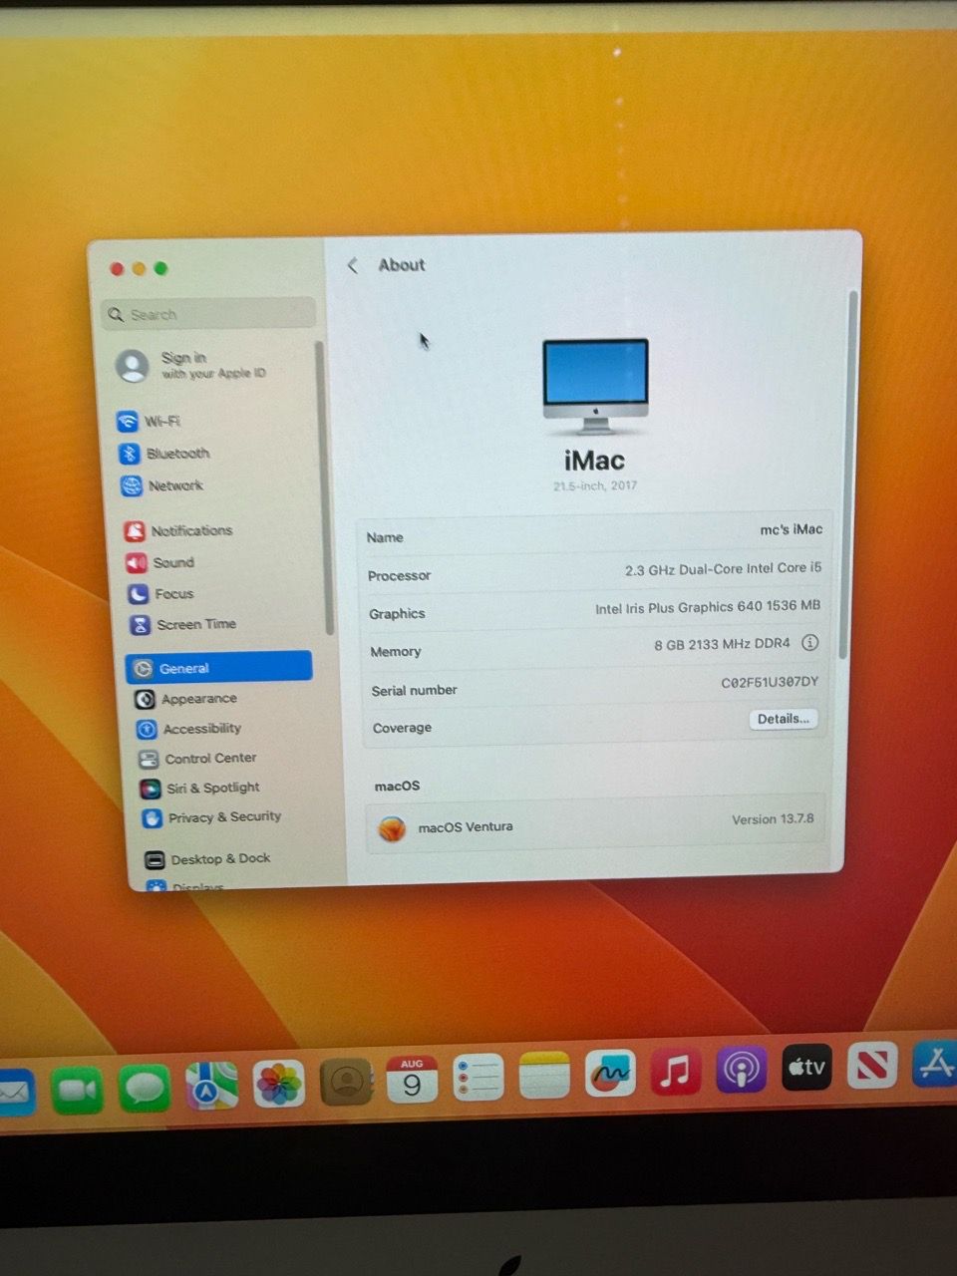Click the Apple ID avatar picture

coord(133,366)
